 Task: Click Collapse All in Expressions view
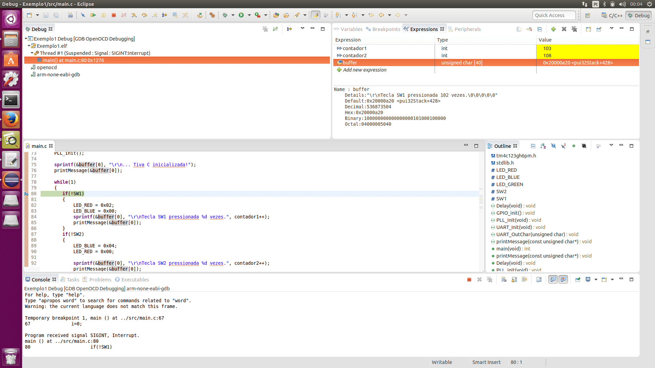point(539,29)
